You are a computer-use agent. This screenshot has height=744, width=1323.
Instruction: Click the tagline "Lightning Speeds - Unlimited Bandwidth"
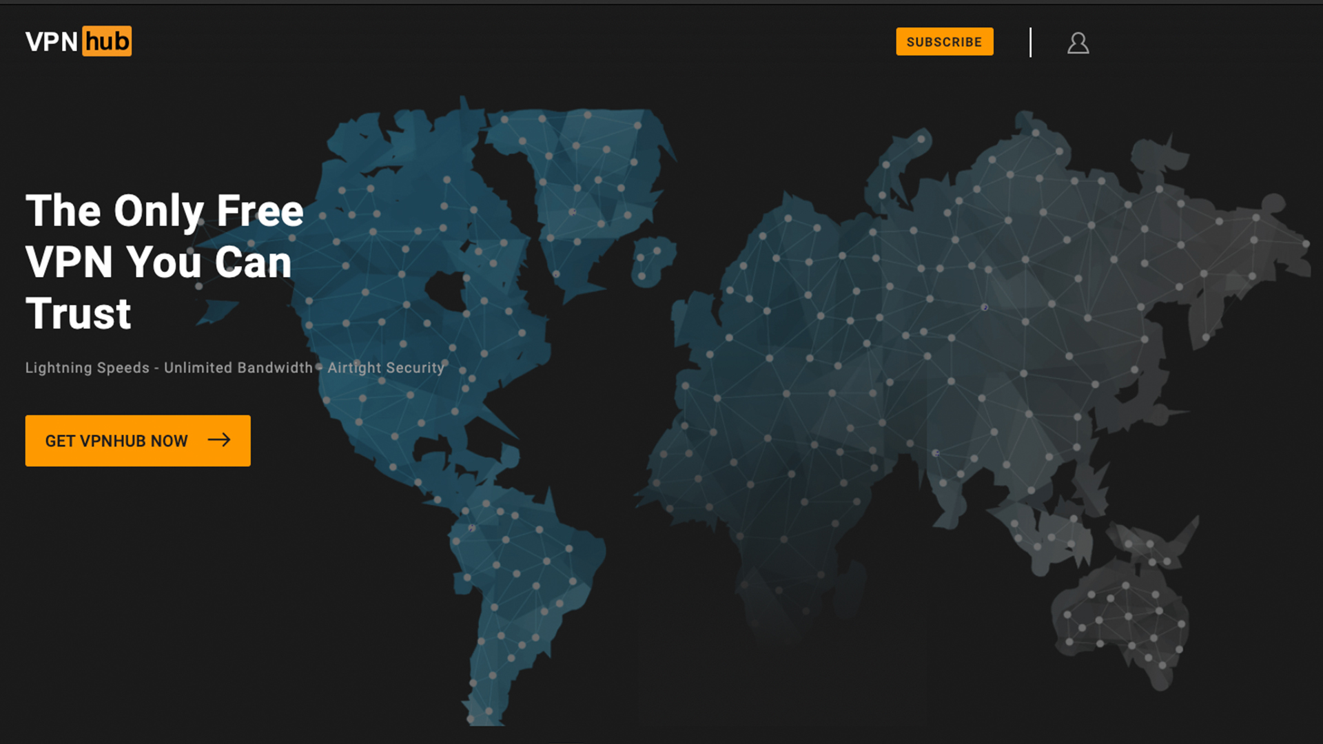point(169,367)
